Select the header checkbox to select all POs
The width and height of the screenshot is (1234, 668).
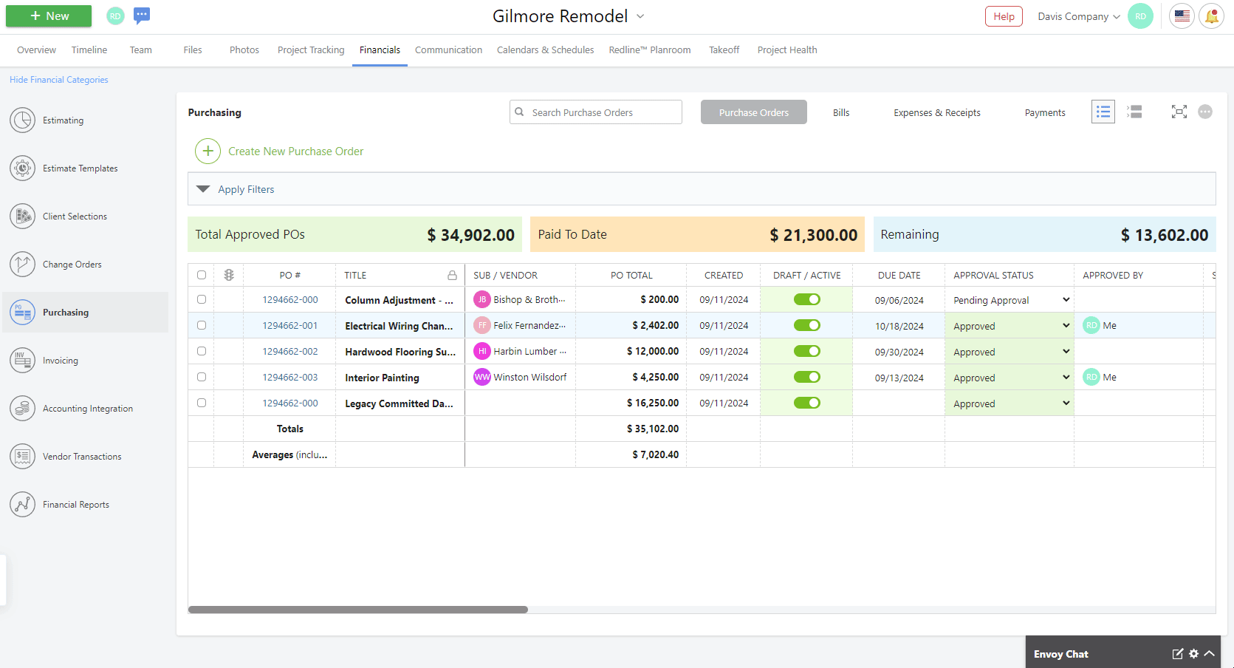click(x=201, y=274)
